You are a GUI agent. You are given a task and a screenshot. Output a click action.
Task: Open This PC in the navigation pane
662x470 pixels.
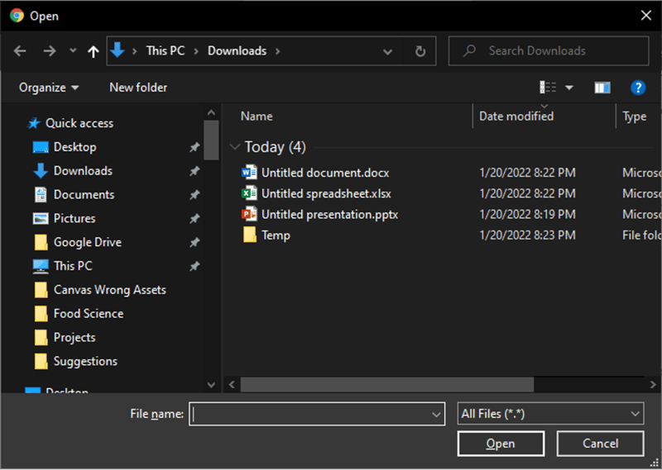click(x=73, y=266)
